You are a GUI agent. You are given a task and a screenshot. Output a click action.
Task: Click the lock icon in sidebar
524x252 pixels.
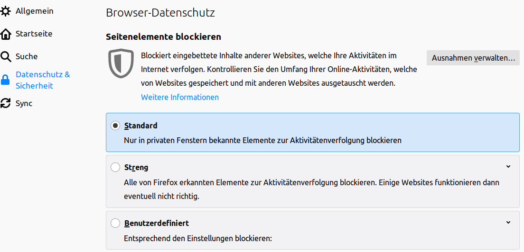tap(6, 80)
